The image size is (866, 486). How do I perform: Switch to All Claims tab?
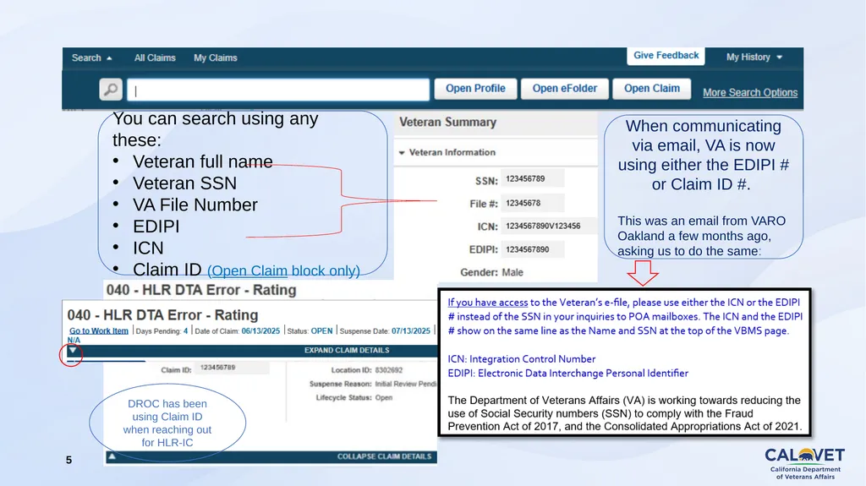(x=155, y=58)
